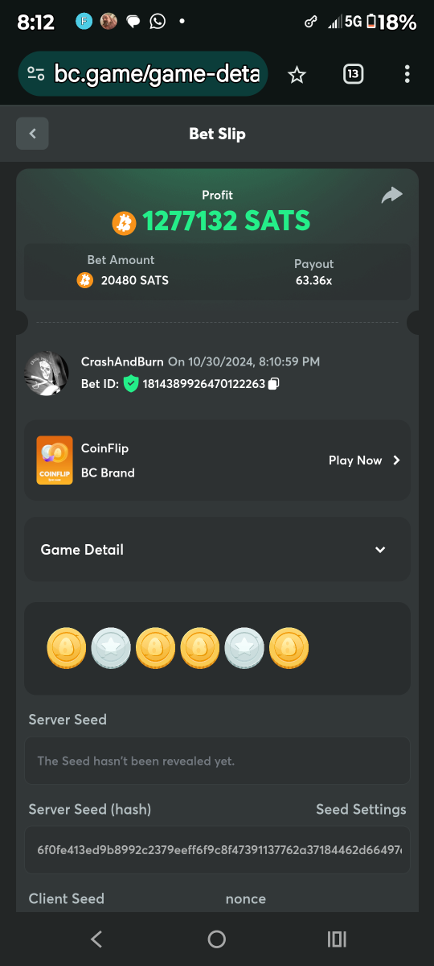Click Play Now for CoinFlip
The width and height of the screenshot is (434, 966).
(355, 460)
